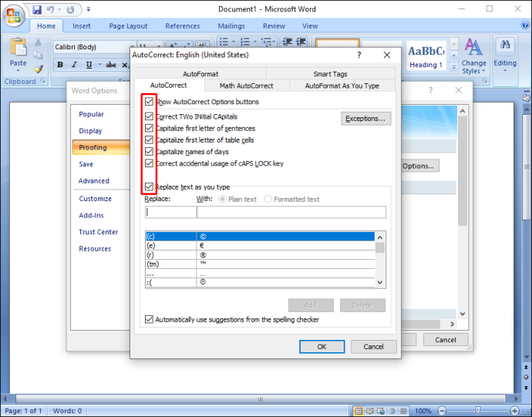Image resolution: width=532 pixels, height=417 pixels.
Task: Select Advanced in Word Options sidebar
Action: (x=94, y=180)
